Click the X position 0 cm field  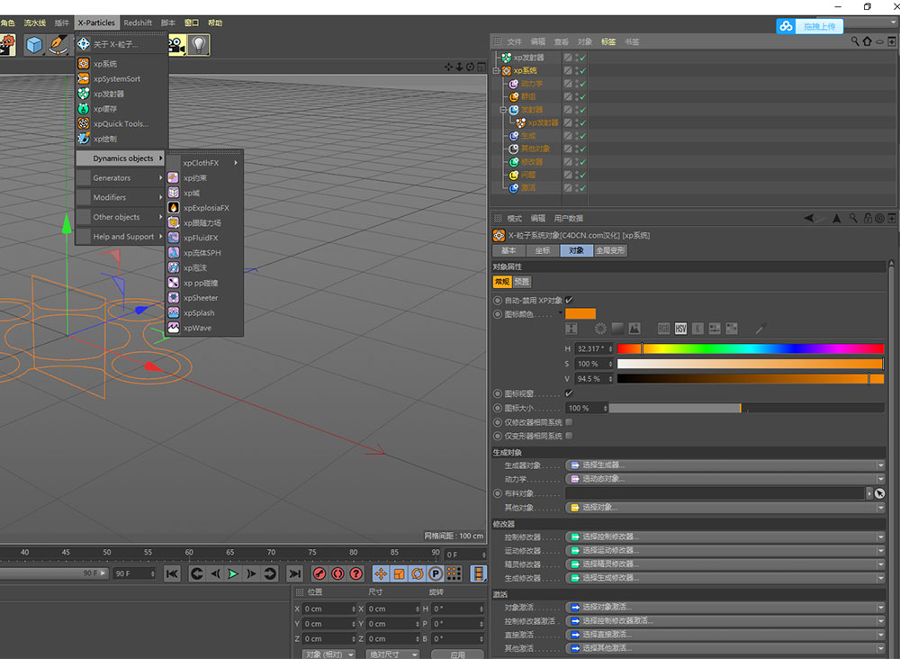click(x=329, y=609)
